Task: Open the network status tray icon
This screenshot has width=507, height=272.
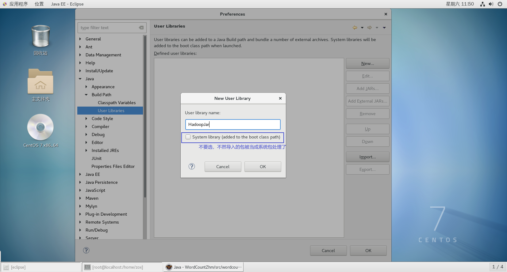Action: coord(482,4)
